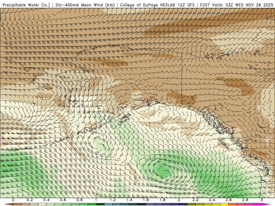Click the 'F207 Valid: 03Z WED NOV 26 2025' text
This screenshot has height=206, width=275.
coord(236,5)
